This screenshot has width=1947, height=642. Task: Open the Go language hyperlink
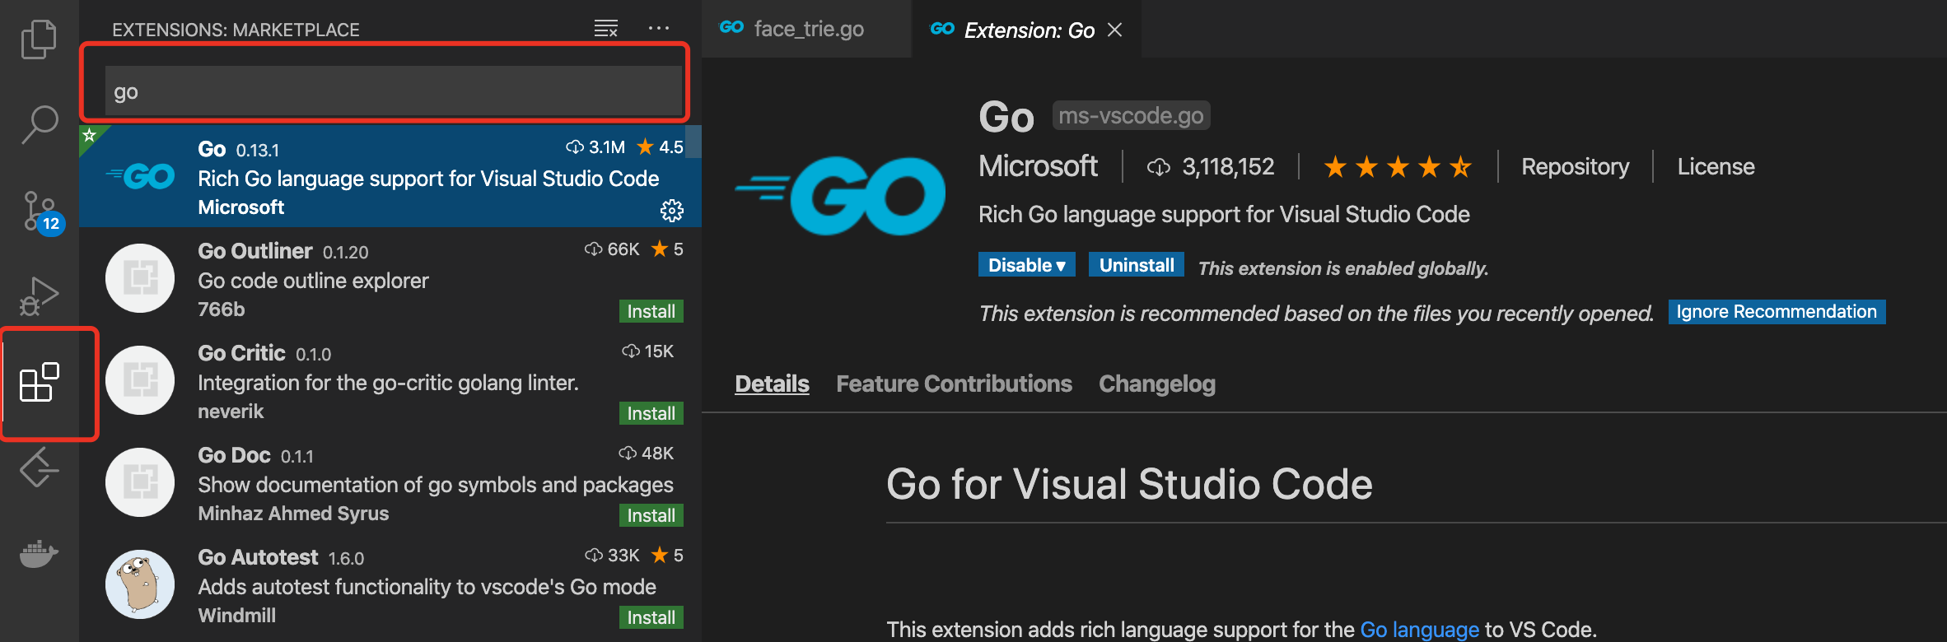1419,630
